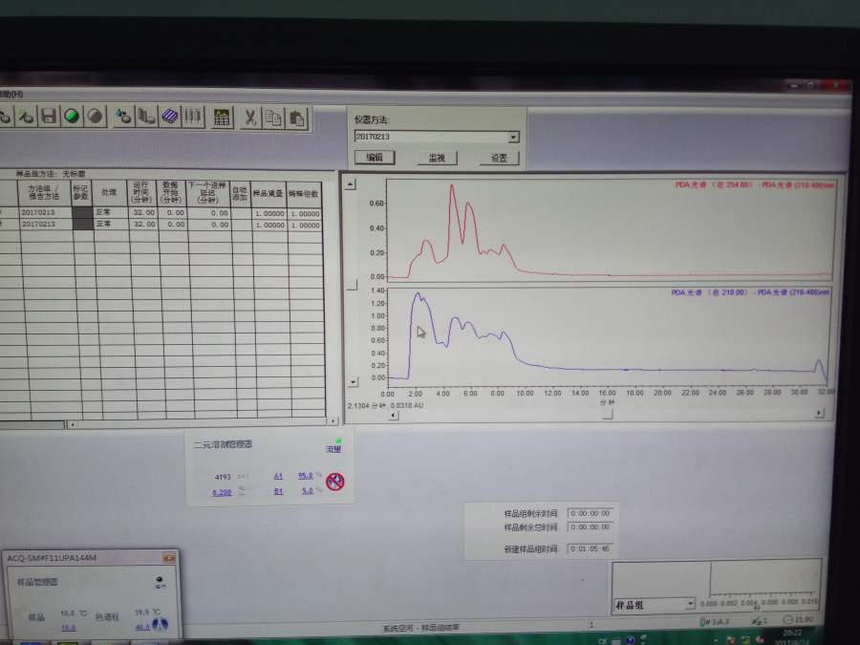Click the floppy disk save icon

click(49, 117)
